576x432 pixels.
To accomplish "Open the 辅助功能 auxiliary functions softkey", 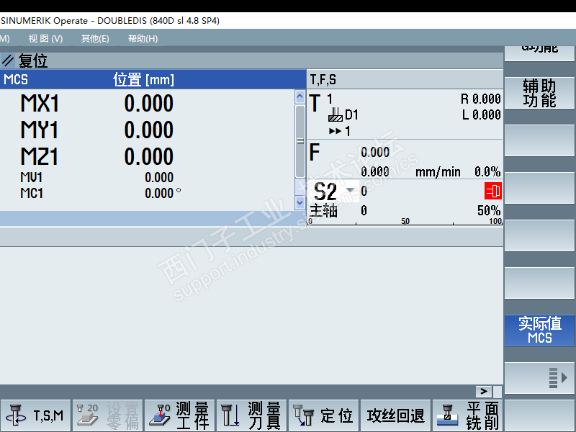I will coord(539,93).
